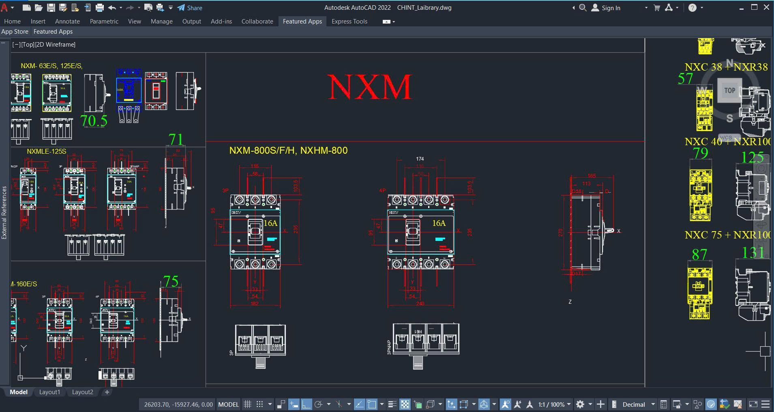Open the Express Tools ribbon tab
This screenshot has width=774, height=412.
349,21
